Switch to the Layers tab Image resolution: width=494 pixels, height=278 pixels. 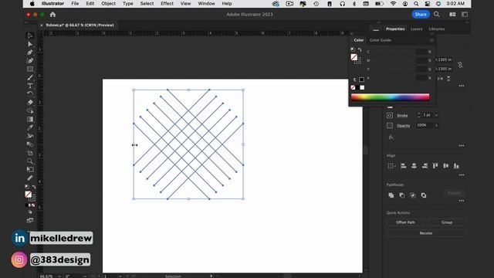[x=416, y=29]
